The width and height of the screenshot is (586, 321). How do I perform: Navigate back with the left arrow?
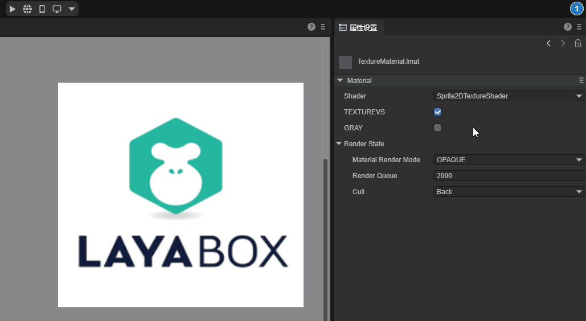(548, 43)
